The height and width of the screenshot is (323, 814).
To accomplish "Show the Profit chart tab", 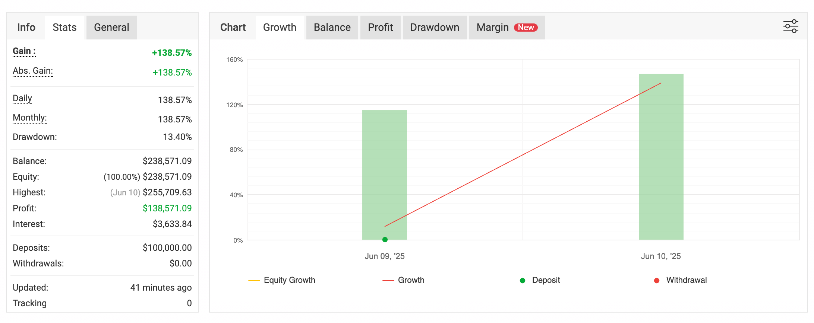I will pyautogui.click(x=380, y=28).
